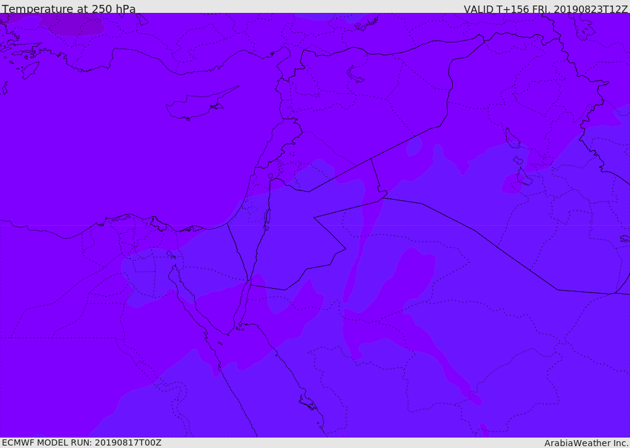Viewport: 630px width, 448px height.
Task: Click the Dead Sea outline on the map
Action: pyautogui.click(x=266, y=219)
